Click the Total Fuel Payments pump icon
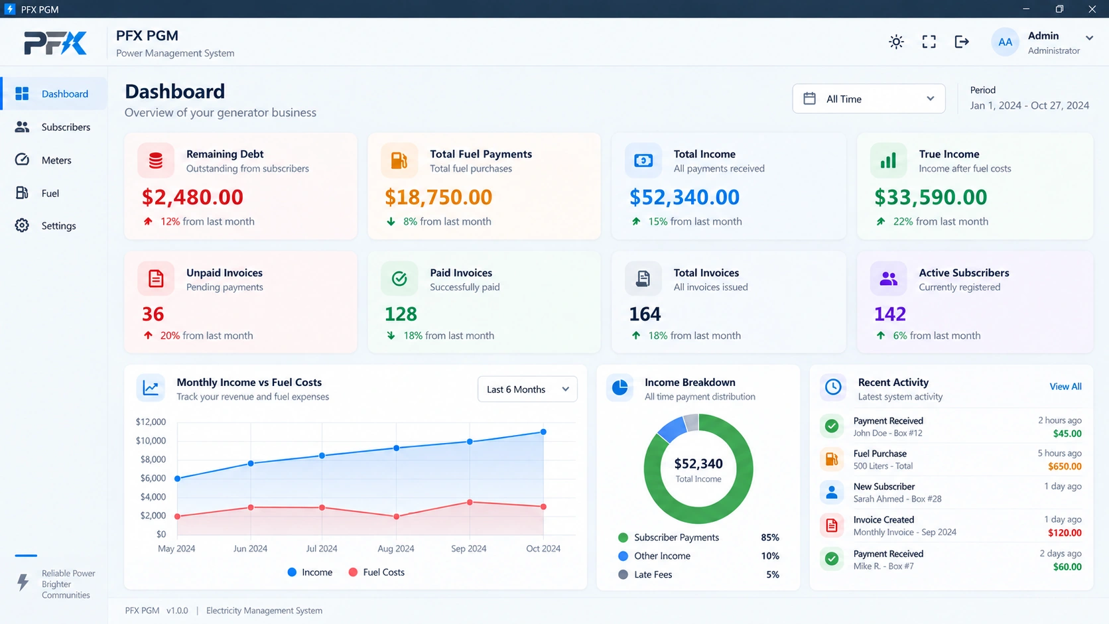 pyautogui.click(x=399, y=160)
